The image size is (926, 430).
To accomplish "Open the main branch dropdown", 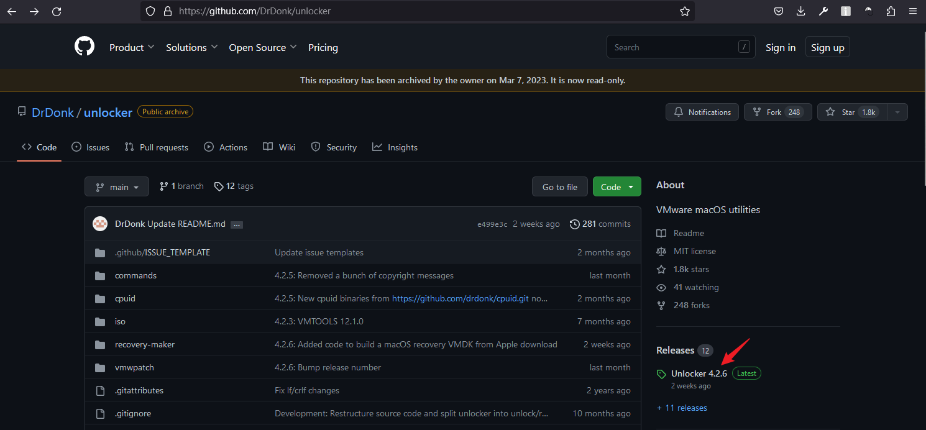I will tap(117, 187).
